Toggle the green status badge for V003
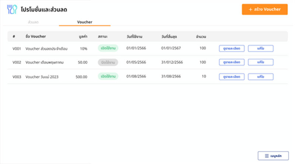The height and width of the screenshot is (164, 295). click(x=108, y=76)
